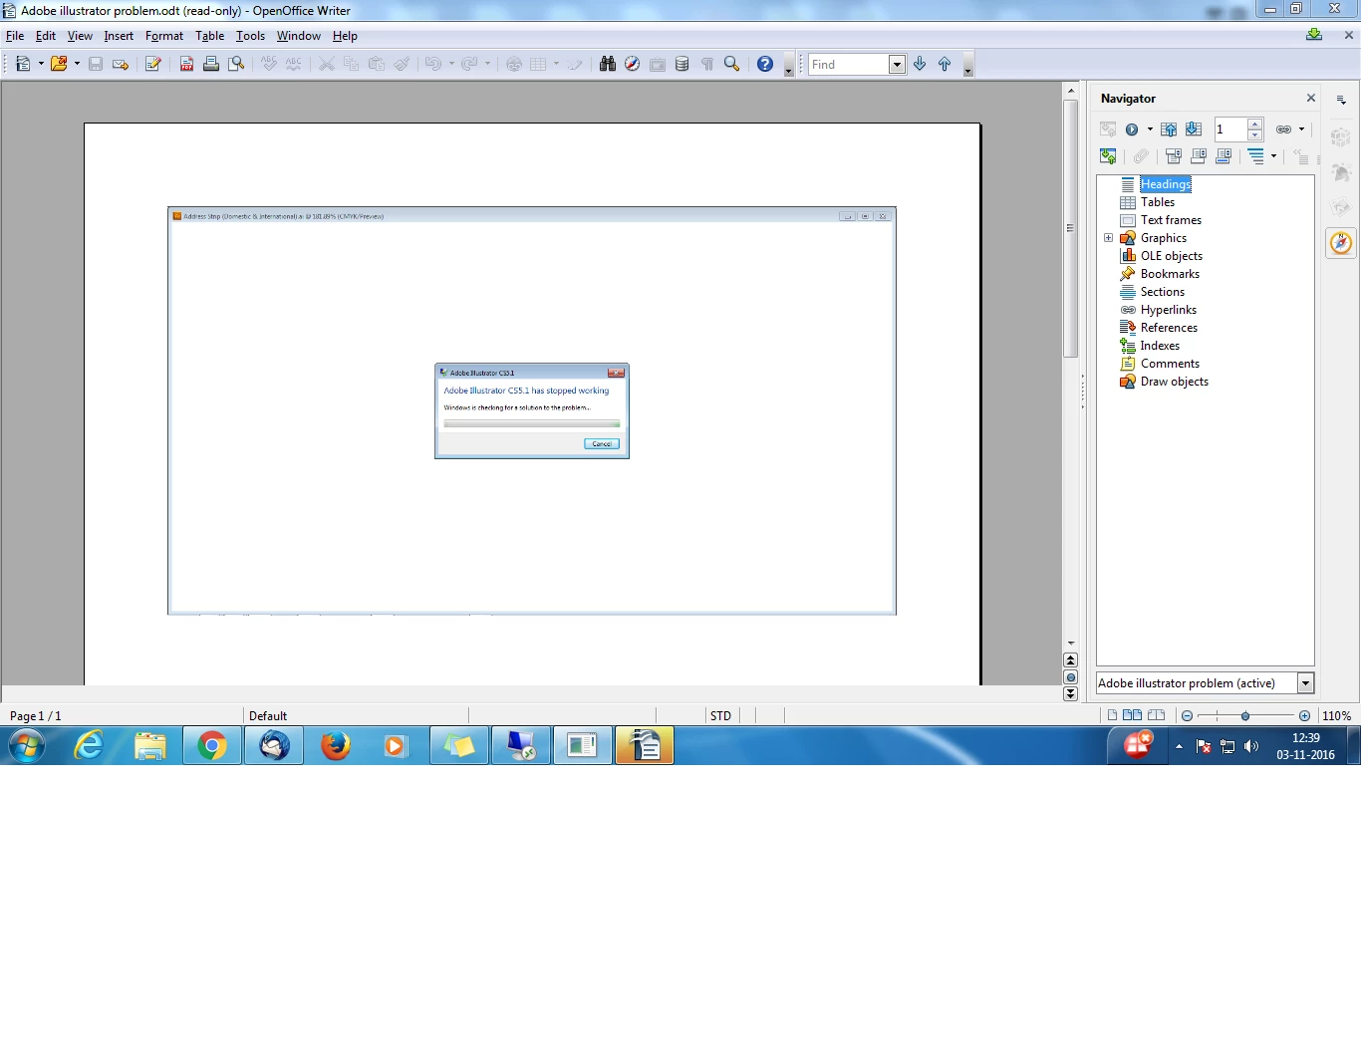
Task: Select Tables in the Navigator tree
Action: pos(1158,202)
